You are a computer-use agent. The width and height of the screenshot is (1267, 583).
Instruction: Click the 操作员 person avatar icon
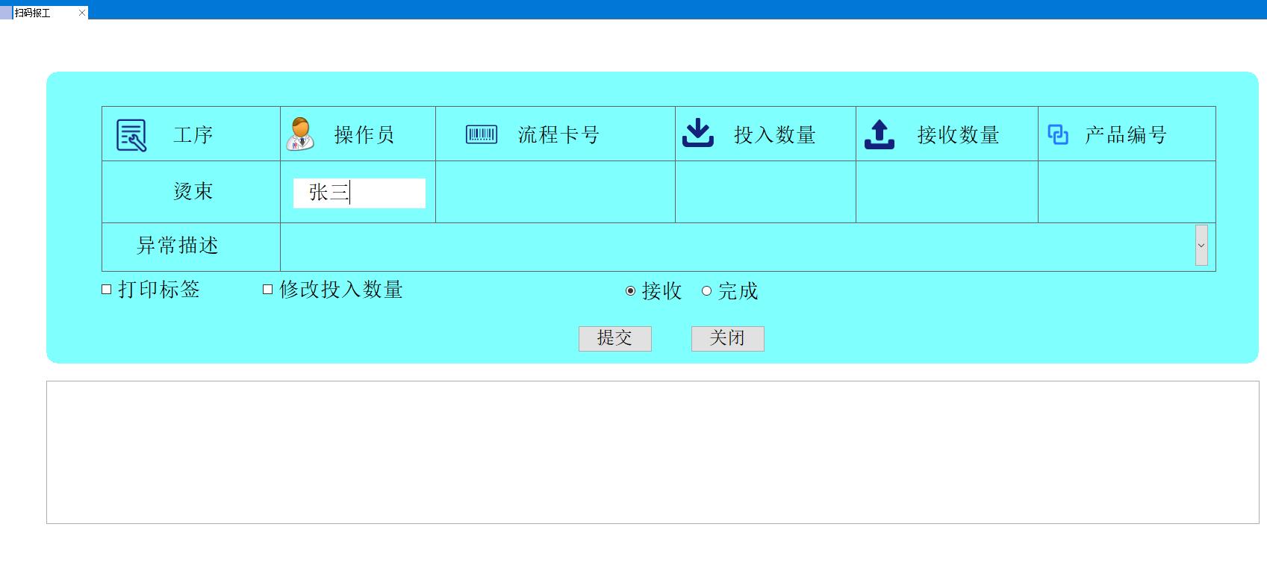(x=300, y=134)
